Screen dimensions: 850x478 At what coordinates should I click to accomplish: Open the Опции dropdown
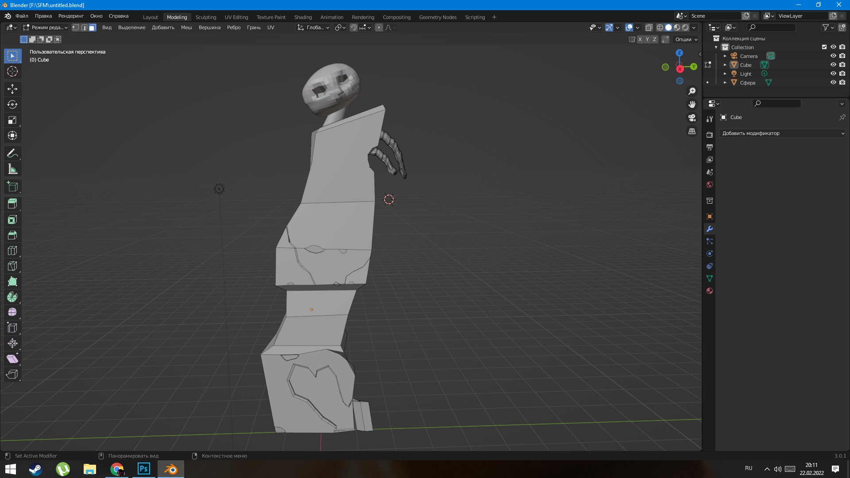(x=686, y=39)
